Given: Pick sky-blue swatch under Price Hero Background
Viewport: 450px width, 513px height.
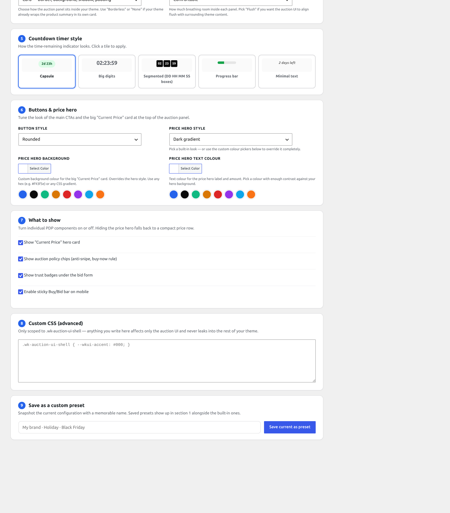Looking at the screenshot, I should (89, 194).
